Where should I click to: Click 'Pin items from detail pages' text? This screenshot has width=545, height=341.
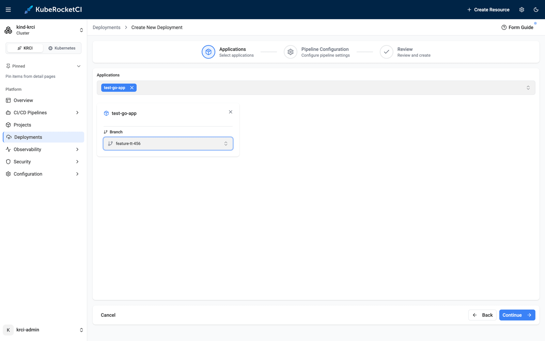(30, 76)
